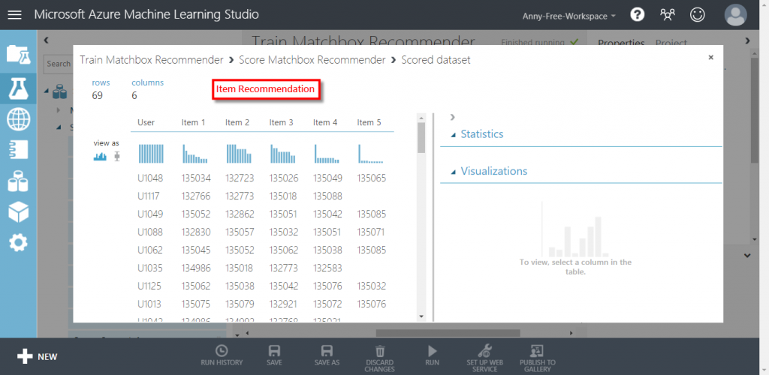Open the Web Services globe icon
The image size is (769, 375).
point(18,119)
